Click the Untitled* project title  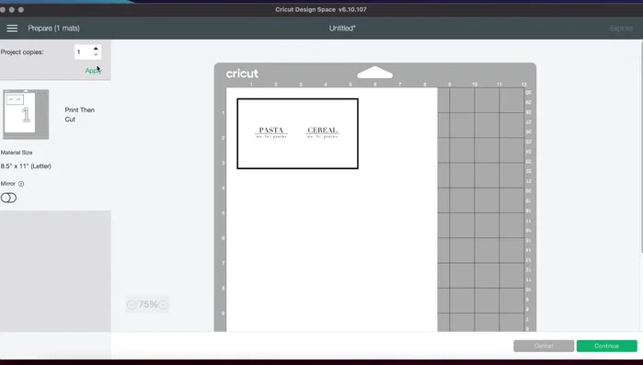[342, 29]
